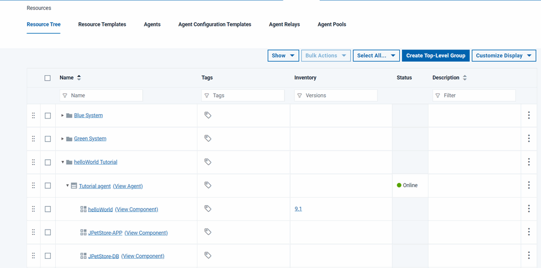Screen dimensions: 541x268
Task: Click the JPetStore-APP component icon
Action: [x=83, y=232]
